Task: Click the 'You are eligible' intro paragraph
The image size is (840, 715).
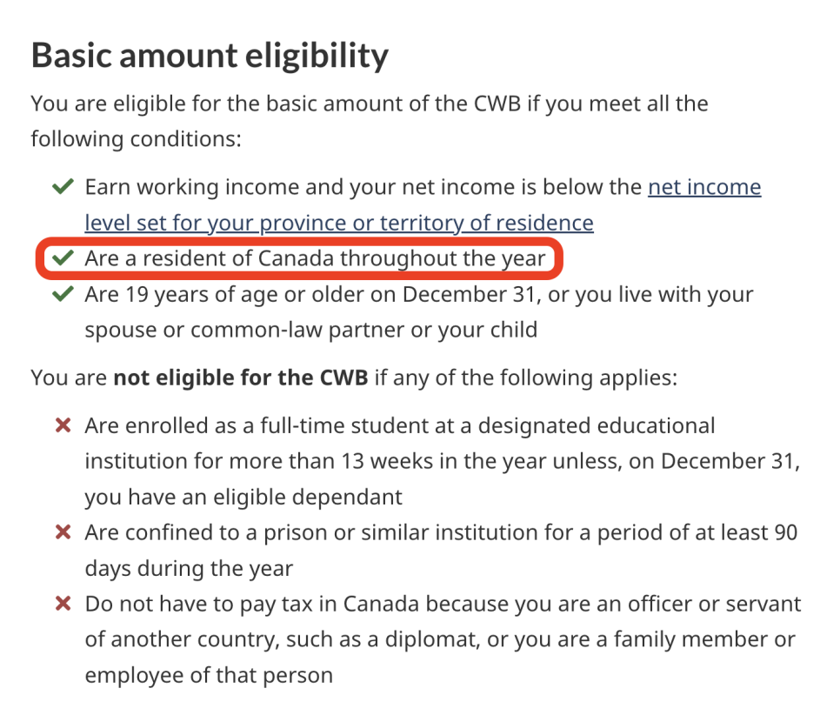Action: click(x=370, y=121)
